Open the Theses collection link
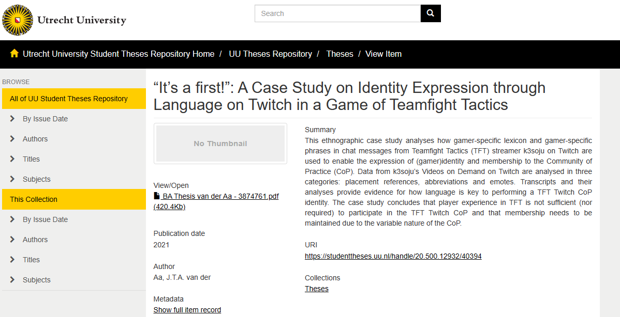Screen dimensions: 620x317 point(316,289)
